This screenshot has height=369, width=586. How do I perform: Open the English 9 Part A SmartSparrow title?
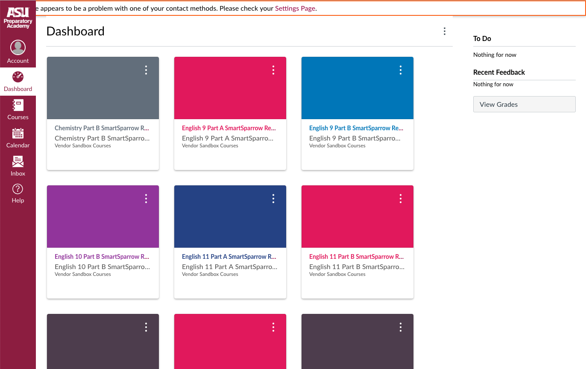229,128
